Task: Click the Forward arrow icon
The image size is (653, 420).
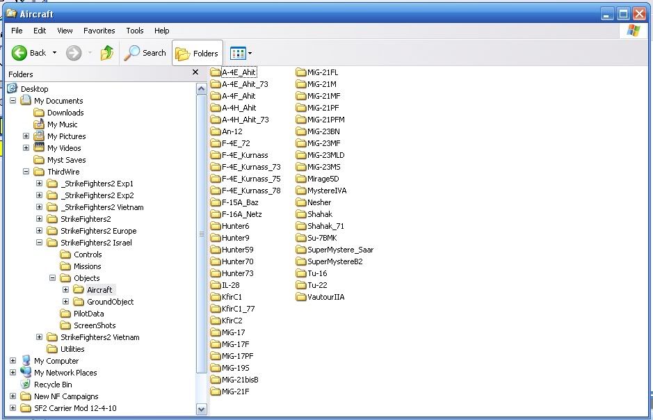Action: [x=74, y=53]
